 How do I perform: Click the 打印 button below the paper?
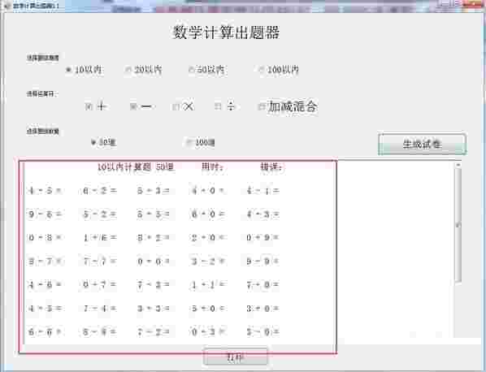click(x=235, y=357)
